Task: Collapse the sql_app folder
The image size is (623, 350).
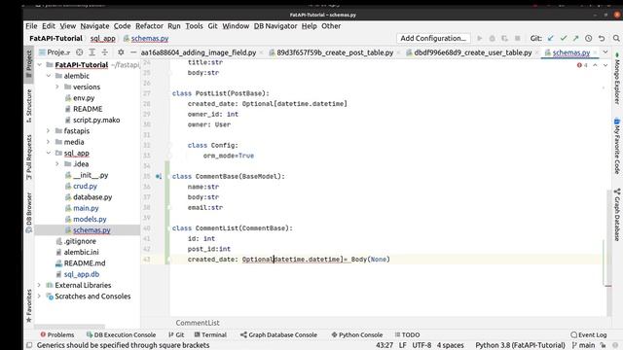Action: pos(49,154)
